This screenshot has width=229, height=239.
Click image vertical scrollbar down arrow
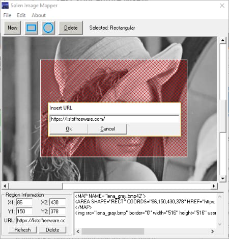click(x=223, y=178)
